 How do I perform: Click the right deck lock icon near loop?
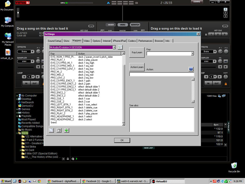[x=225, y=84]
